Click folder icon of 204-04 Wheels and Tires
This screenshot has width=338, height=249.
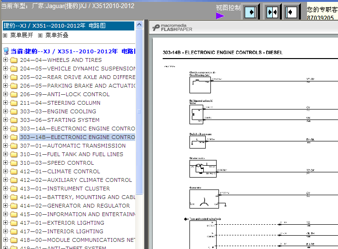[x=14, y=60]
